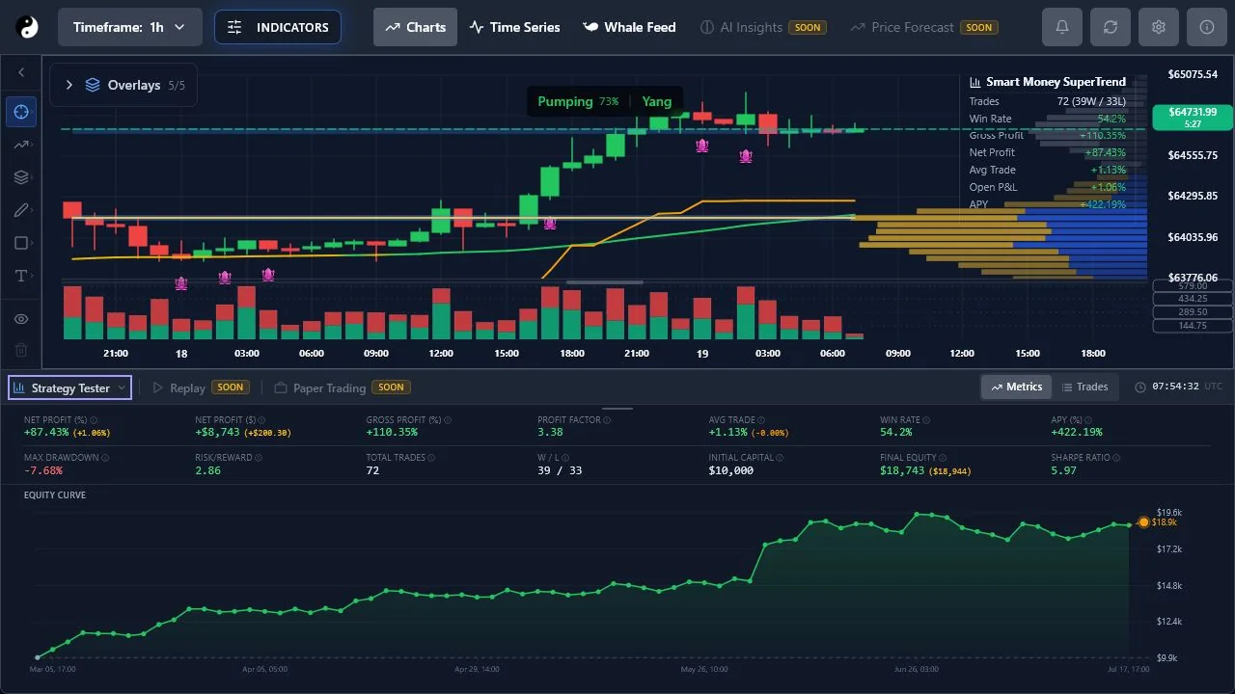Select the AI Insights tab

pyautogui.click(x=763, y=27)
